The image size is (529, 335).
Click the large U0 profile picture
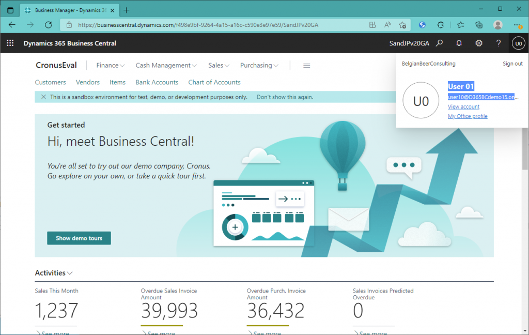click(421, 100)
